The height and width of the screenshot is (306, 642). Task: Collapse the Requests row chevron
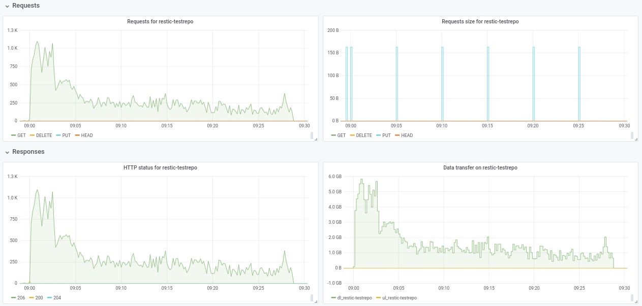click(x=7, y=6)
